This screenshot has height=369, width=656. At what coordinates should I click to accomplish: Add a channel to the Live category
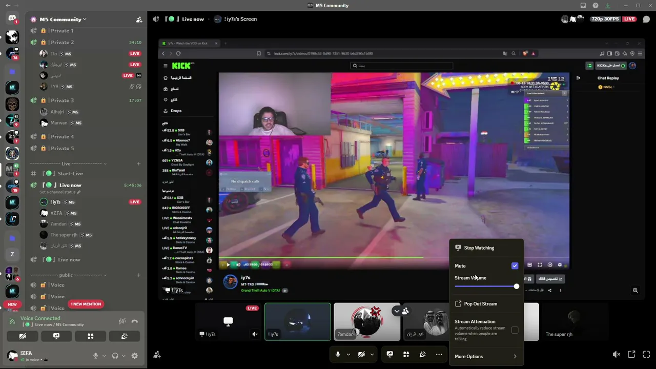pos(138,164)
